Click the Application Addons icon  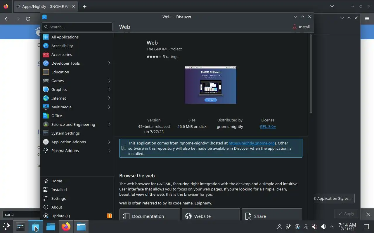point(46,142)
